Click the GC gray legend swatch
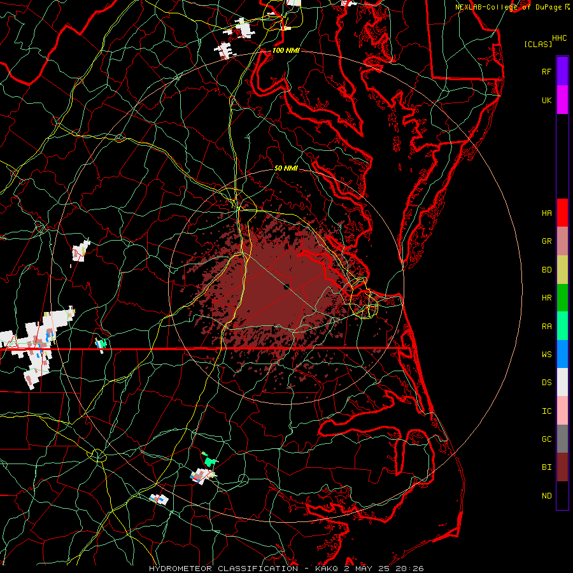Screen dimensions: 573x573 point(562,439)
